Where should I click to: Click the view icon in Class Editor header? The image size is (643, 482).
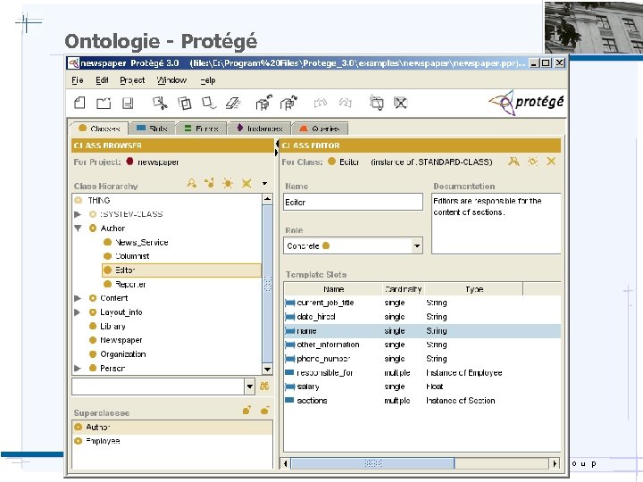click(x=514, y=162)
